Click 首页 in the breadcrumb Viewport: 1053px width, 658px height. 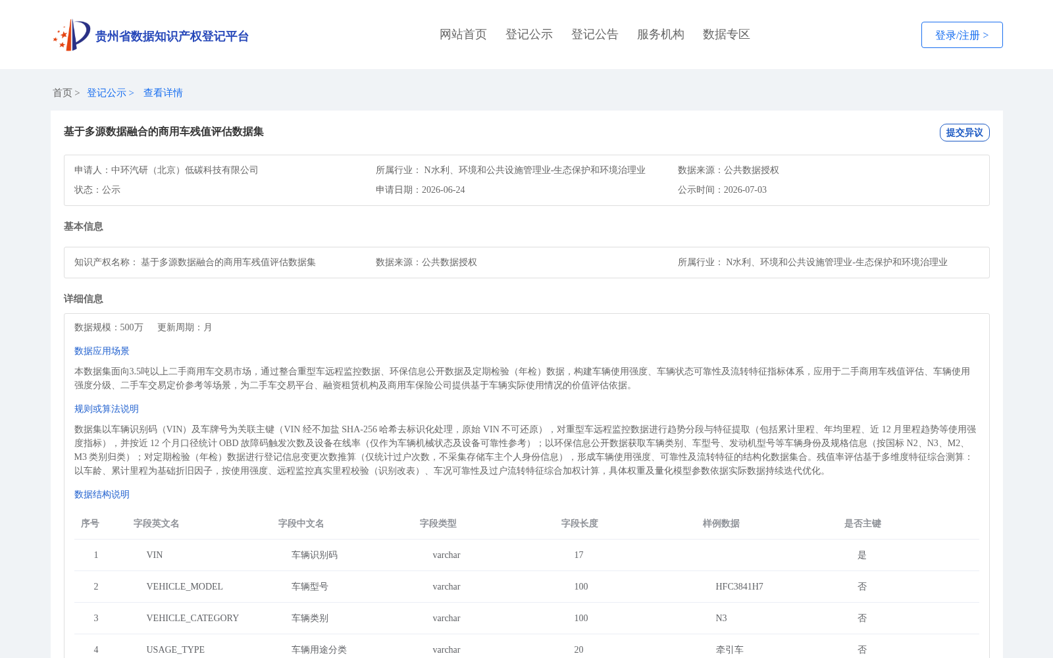[63, 93]
